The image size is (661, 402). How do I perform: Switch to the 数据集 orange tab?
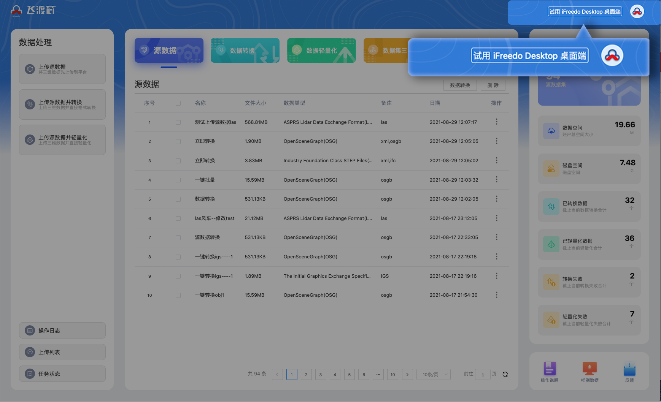pyautogui.click(x=386, y=50)
